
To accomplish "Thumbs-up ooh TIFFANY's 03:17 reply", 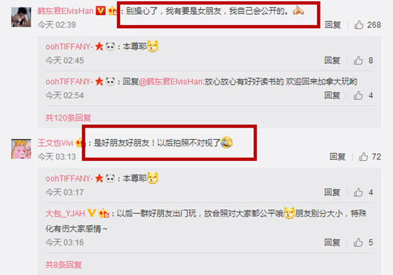I will [358, 192].
